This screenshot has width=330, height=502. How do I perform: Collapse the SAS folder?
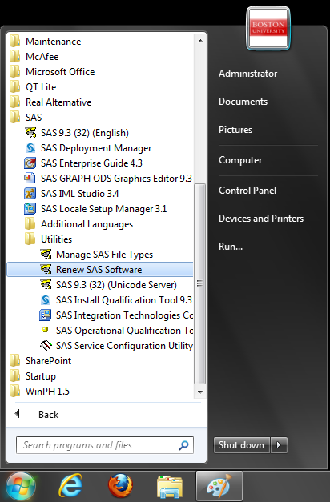tap(26, 118)
